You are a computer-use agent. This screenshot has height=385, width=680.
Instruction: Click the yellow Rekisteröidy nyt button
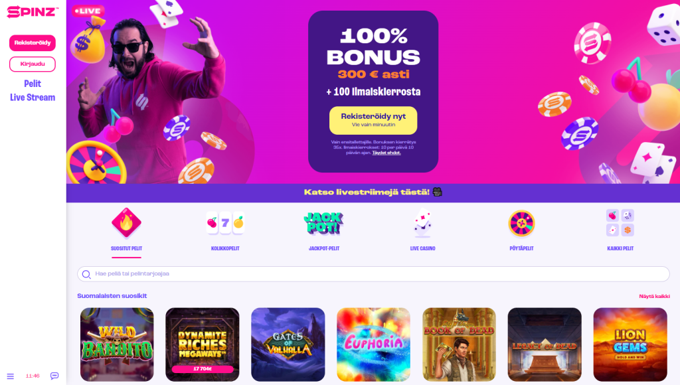pyautogui.click(x=373, y=120)
